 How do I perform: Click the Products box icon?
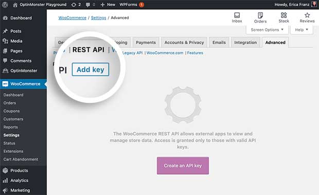[x=5, y=170]
